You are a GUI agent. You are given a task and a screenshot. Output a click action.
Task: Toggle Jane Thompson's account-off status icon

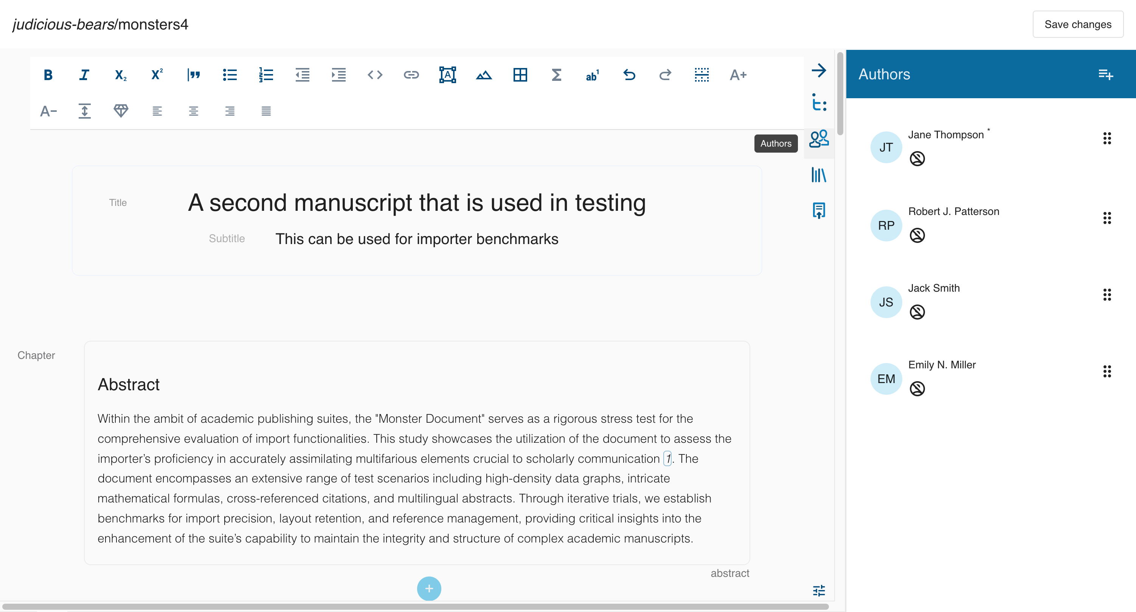pyautogui.click(x=917, y=159)
